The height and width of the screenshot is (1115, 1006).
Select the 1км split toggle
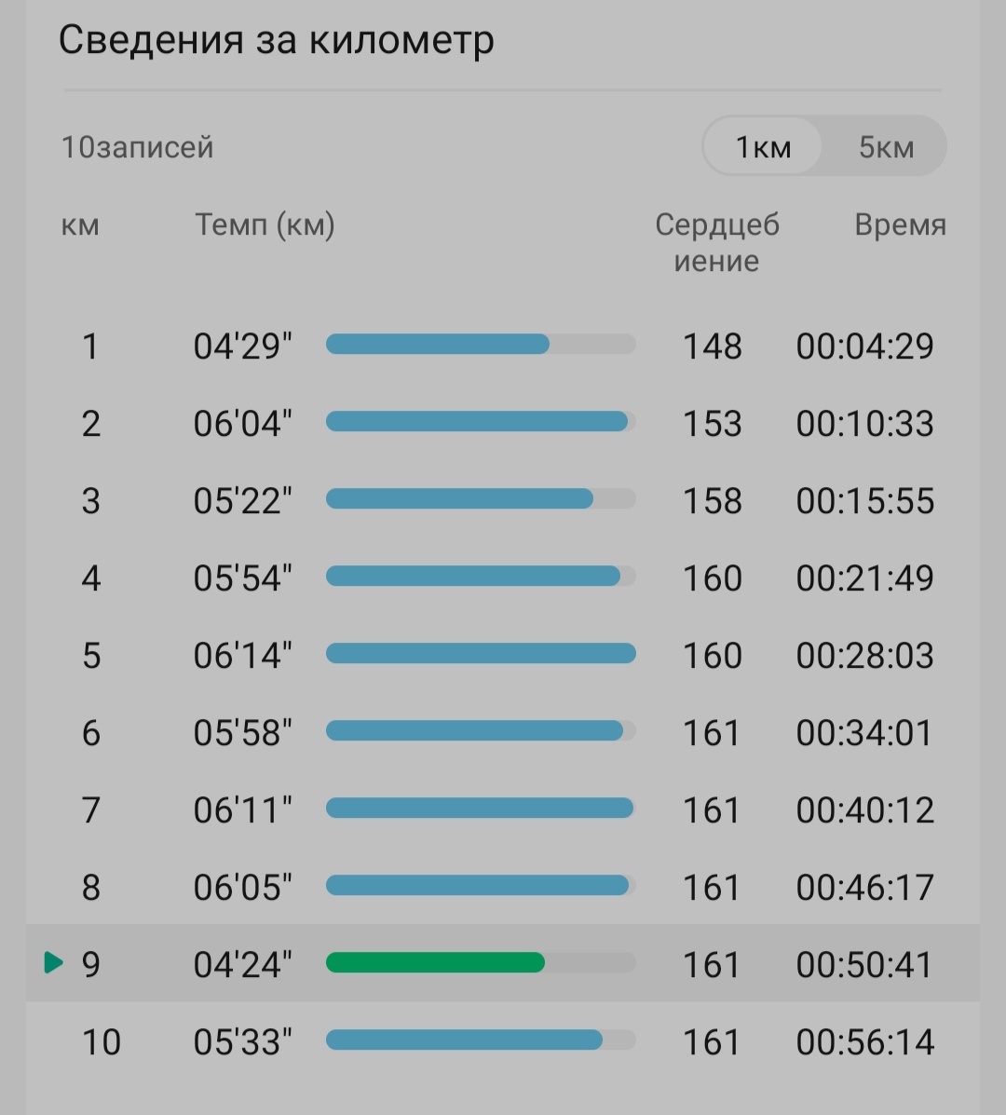point(763,147)
